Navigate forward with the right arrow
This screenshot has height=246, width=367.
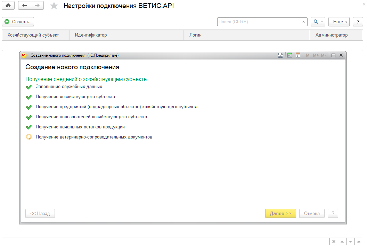click(x=37, y=5)
